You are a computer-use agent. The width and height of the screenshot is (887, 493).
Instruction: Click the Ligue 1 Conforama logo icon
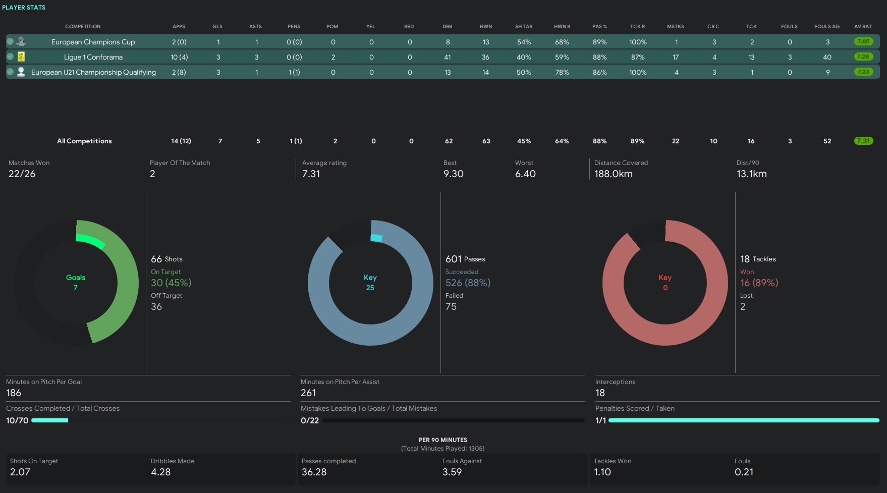[21, 57]
